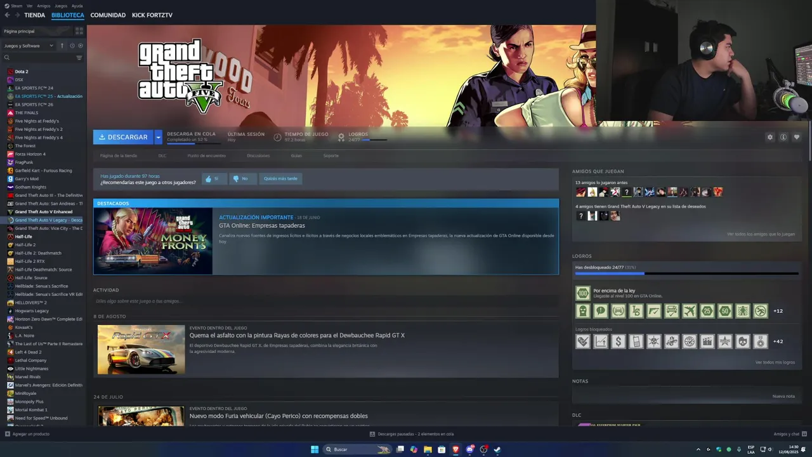
Task: Click the blue DESCARGAR button
Action: tap(123, 137)
